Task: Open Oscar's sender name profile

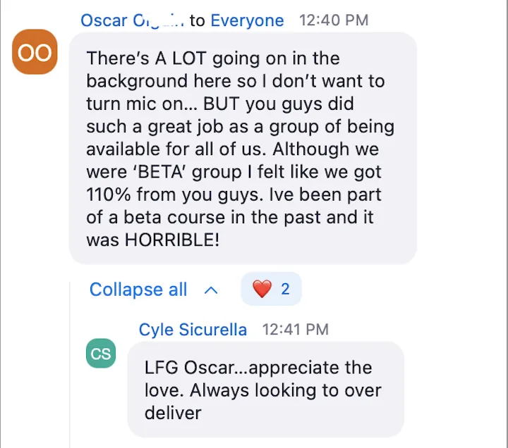Action: (x=132, y=20)
